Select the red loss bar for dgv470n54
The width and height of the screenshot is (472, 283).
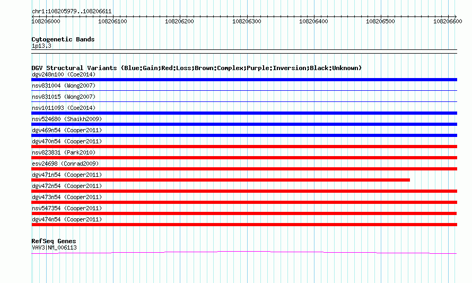point(244,147)
